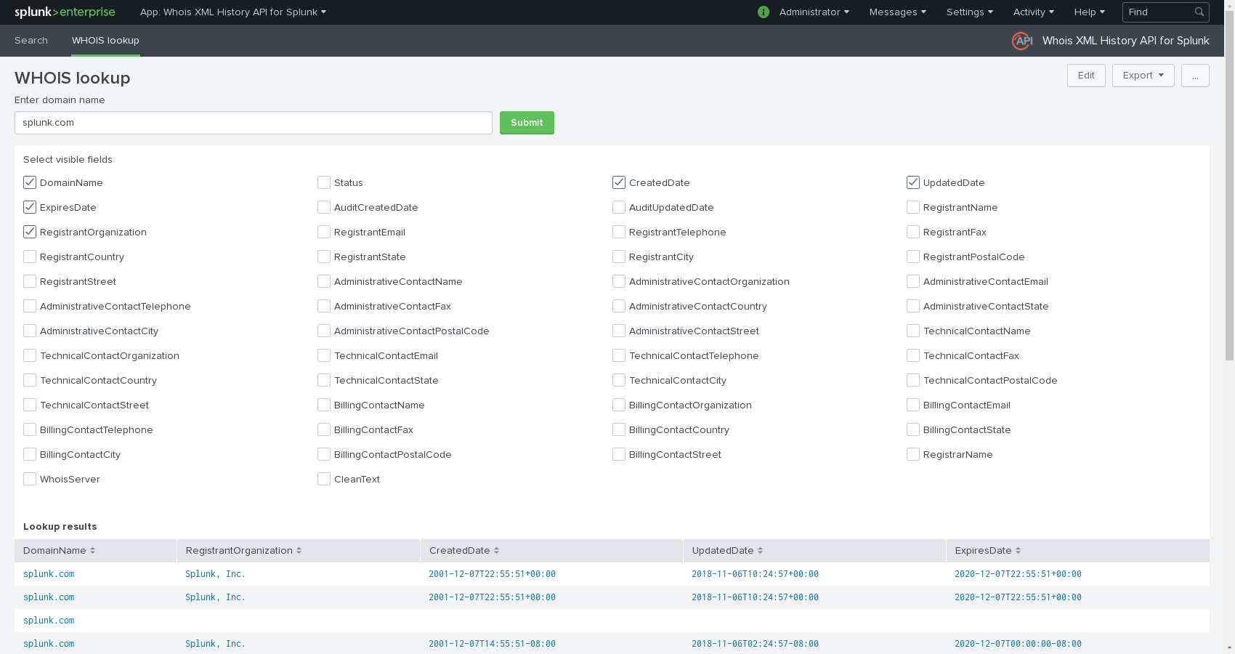The width and height of the screenshot is (1235, 654).
Task: Sort by DomainName column arrows
Action: (92, 551)
